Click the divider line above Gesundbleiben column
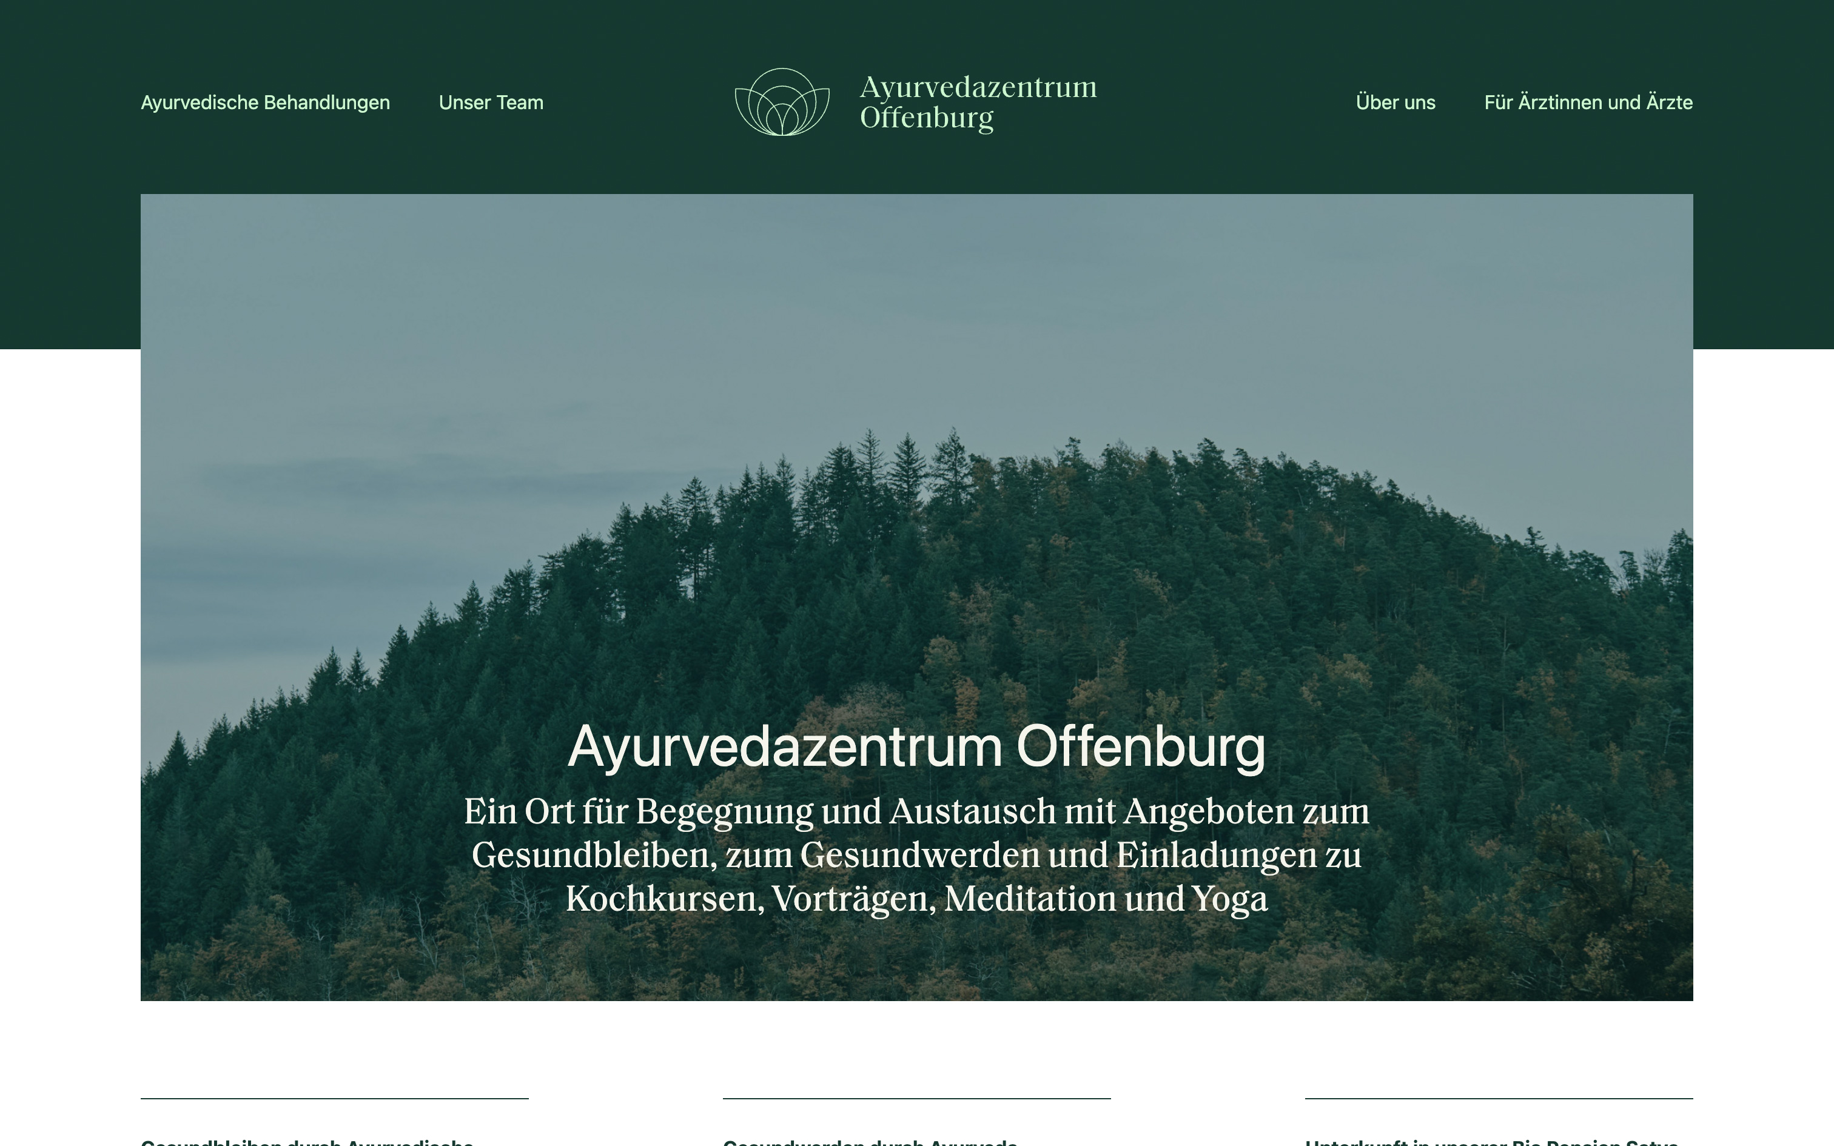Image resolution: width=1834 pixels, height=1146 pixels. [x=335, y=1098]
